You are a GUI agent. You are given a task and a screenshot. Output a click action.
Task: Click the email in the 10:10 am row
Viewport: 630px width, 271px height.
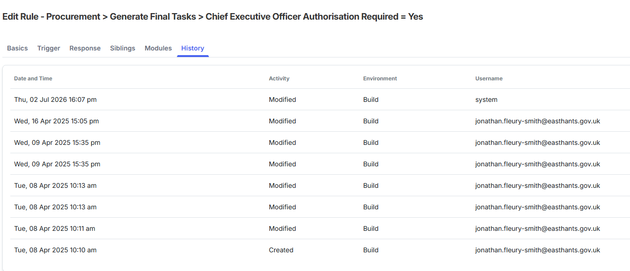(537, 250)
